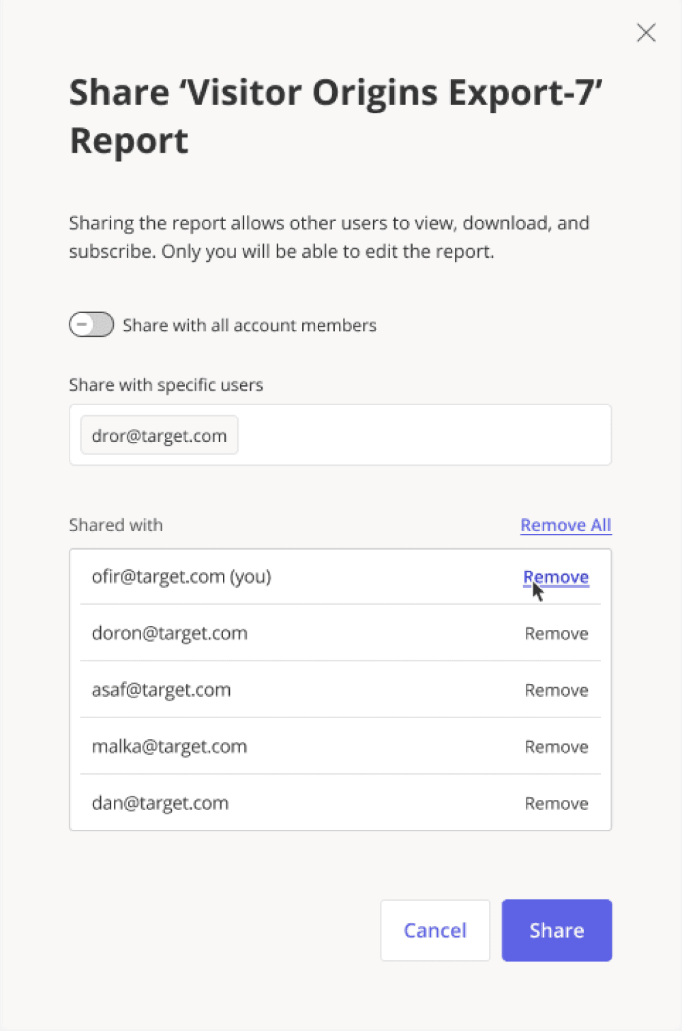682x1031 pixels.
Task: Remove doron@target.com from shared list
Action: click(556, 633)
